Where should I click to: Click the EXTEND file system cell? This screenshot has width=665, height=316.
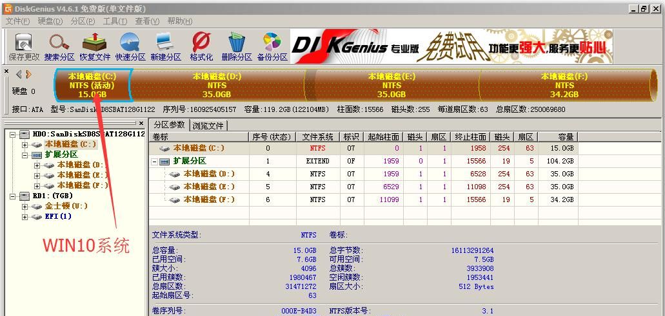tap(317, 161)
